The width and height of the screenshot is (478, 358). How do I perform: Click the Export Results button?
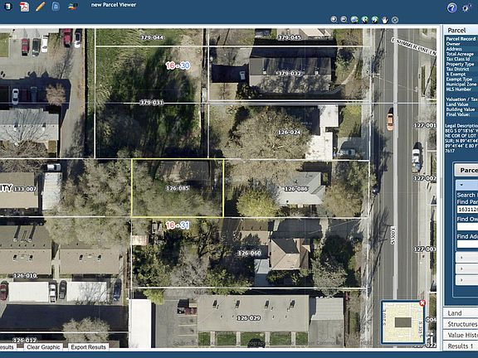pos(89,347)
